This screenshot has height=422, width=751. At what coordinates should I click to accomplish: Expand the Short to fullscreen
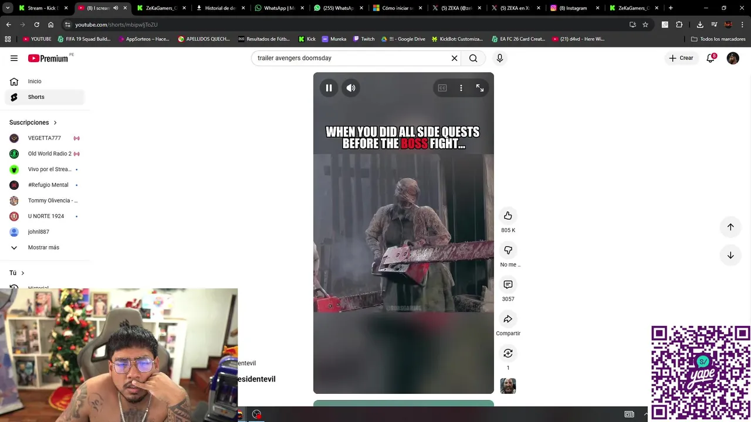(480, 88)
